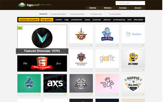
Task: Star the Cooking with Dog card
Action: tap(117, 94)
